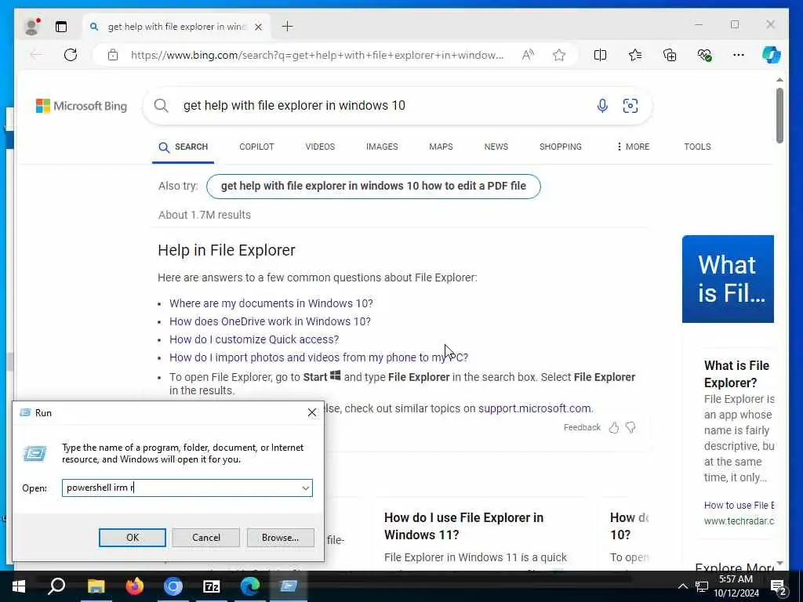View site information via lock icon
The height and width of the screenshot is (602, 803).
113,55
